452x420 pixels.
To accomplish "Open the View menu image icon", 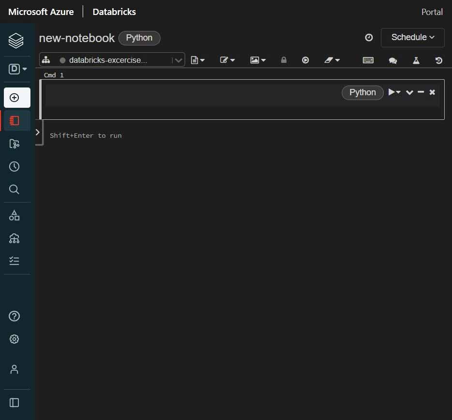I will pyautogui.click(x=258, y=60).
